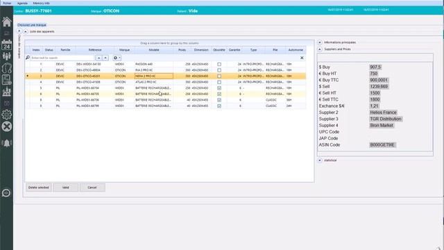The width and height of the screenshot is (444, 250).
Task: Sort by Poids column header
Action: (182, 50)
